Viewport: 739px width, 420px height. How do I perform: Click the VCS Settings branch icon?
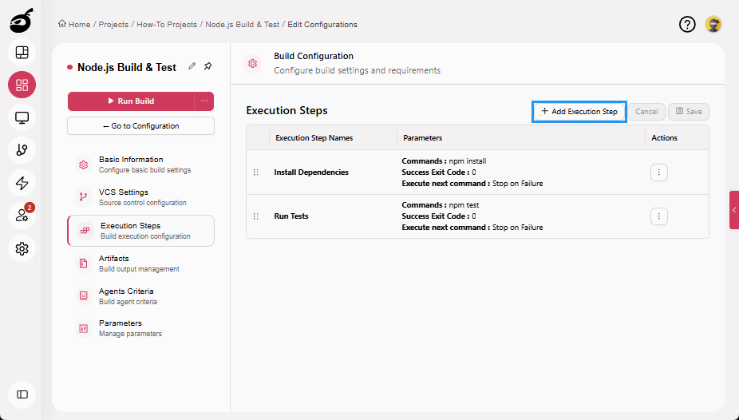84,197
